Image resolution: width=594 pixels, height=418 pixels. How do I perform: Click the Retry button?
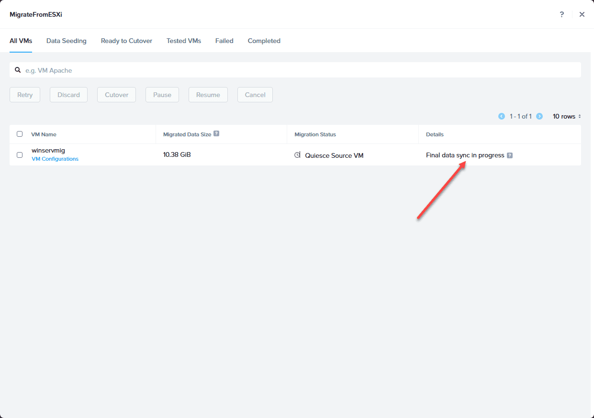coord(25,95)
